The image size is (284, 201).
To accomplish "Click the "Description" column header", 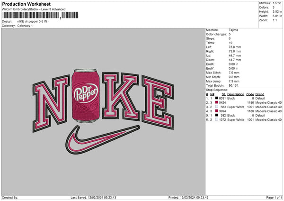I will 236,94.
